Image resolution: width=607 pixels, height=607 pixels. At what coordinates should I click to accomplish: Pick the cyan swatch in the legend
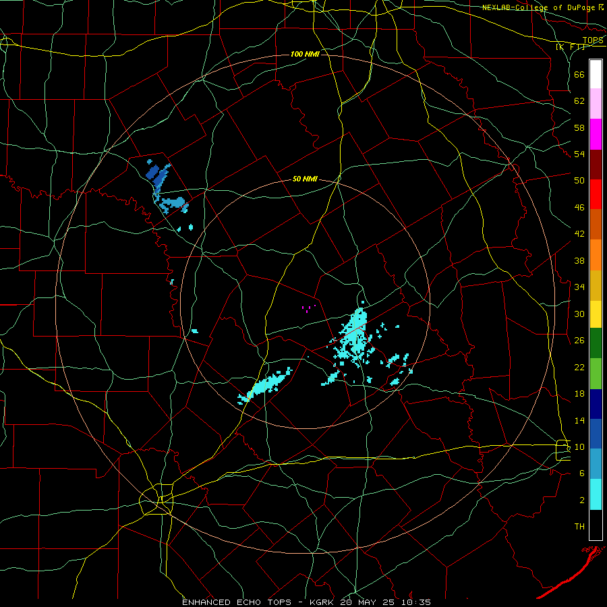pos(596,494)
